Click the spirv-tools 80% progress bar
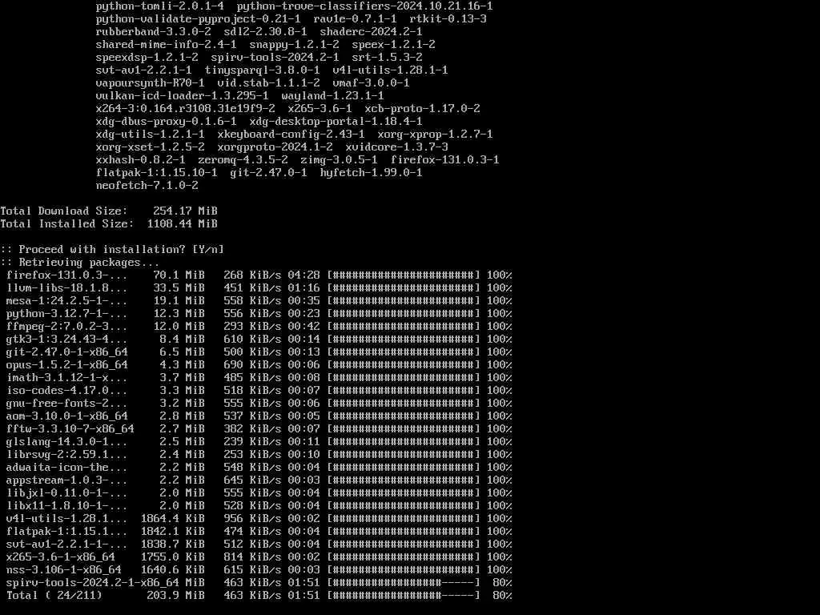The image size is (820, 615). [404, 583]
